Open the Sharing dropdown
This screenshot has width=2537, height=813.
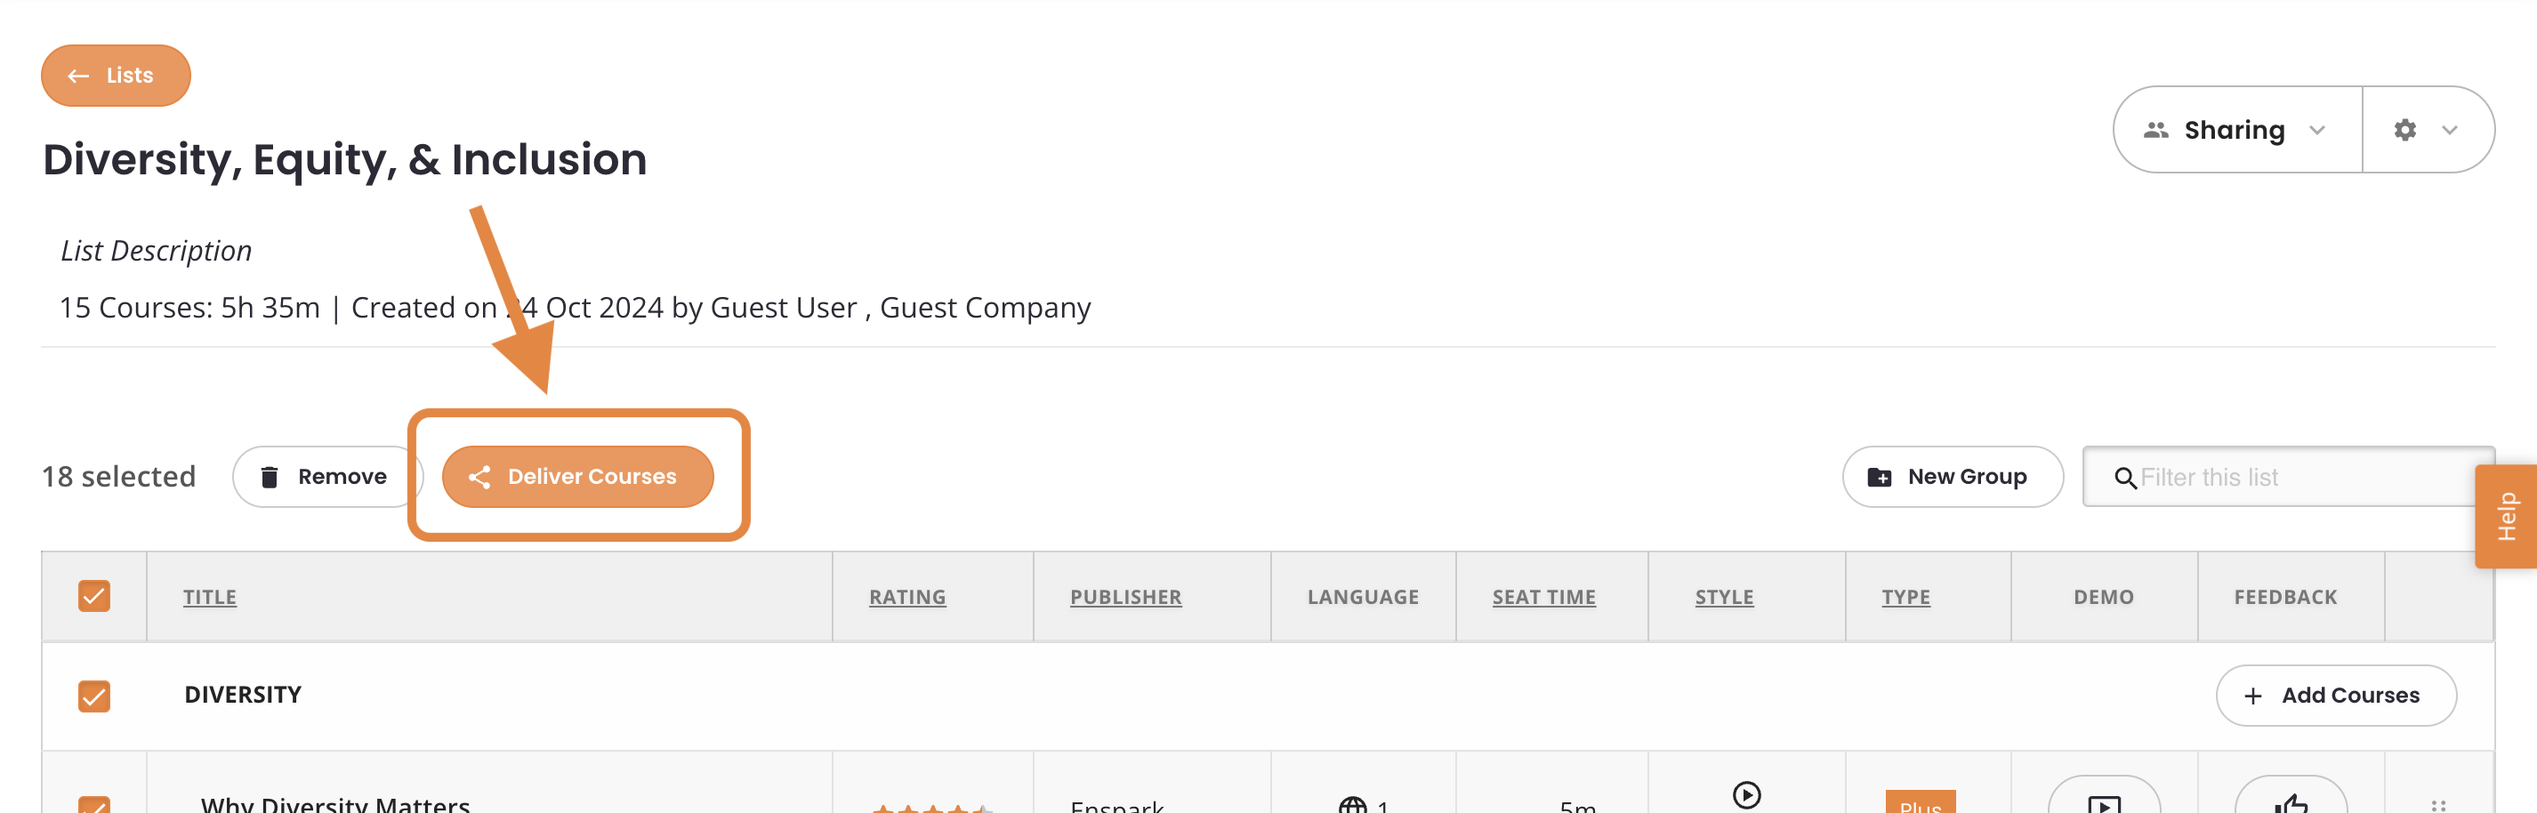2236,130
